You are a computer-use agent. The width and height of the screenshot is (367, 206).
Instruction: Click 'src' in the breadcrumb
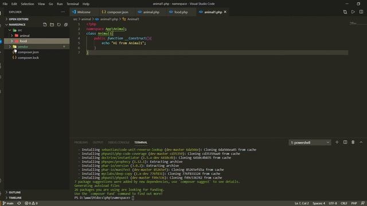75,19
